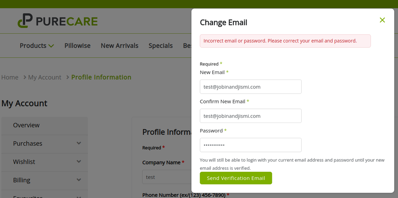Open the Pillowise menu item
Screen dimensions: 398x198
pyautogui.click(x=77, y=46)
